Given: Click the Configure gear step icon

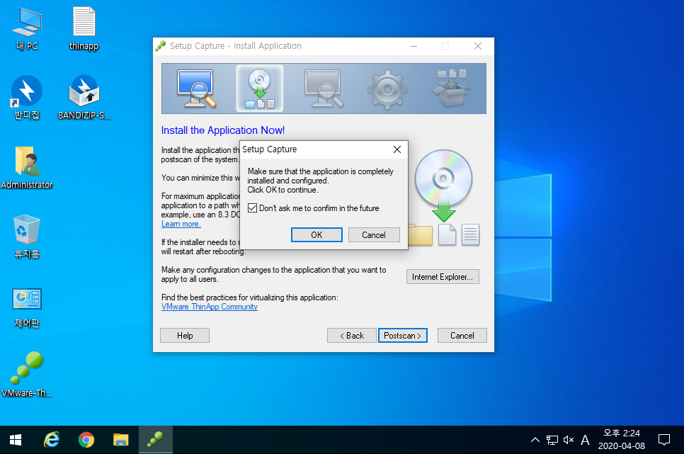Looking at the screenshot, I should 387,89.
